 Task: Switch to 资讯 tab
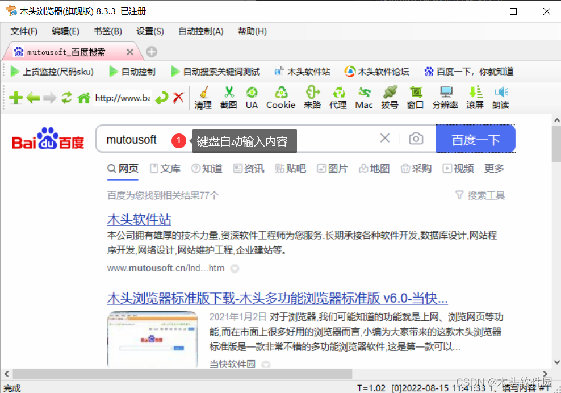(249, 169)
